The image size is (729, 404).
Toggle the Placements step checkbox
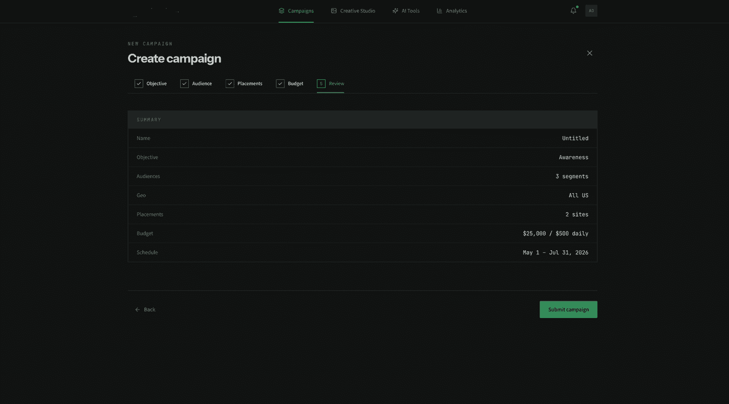(230, 83)
